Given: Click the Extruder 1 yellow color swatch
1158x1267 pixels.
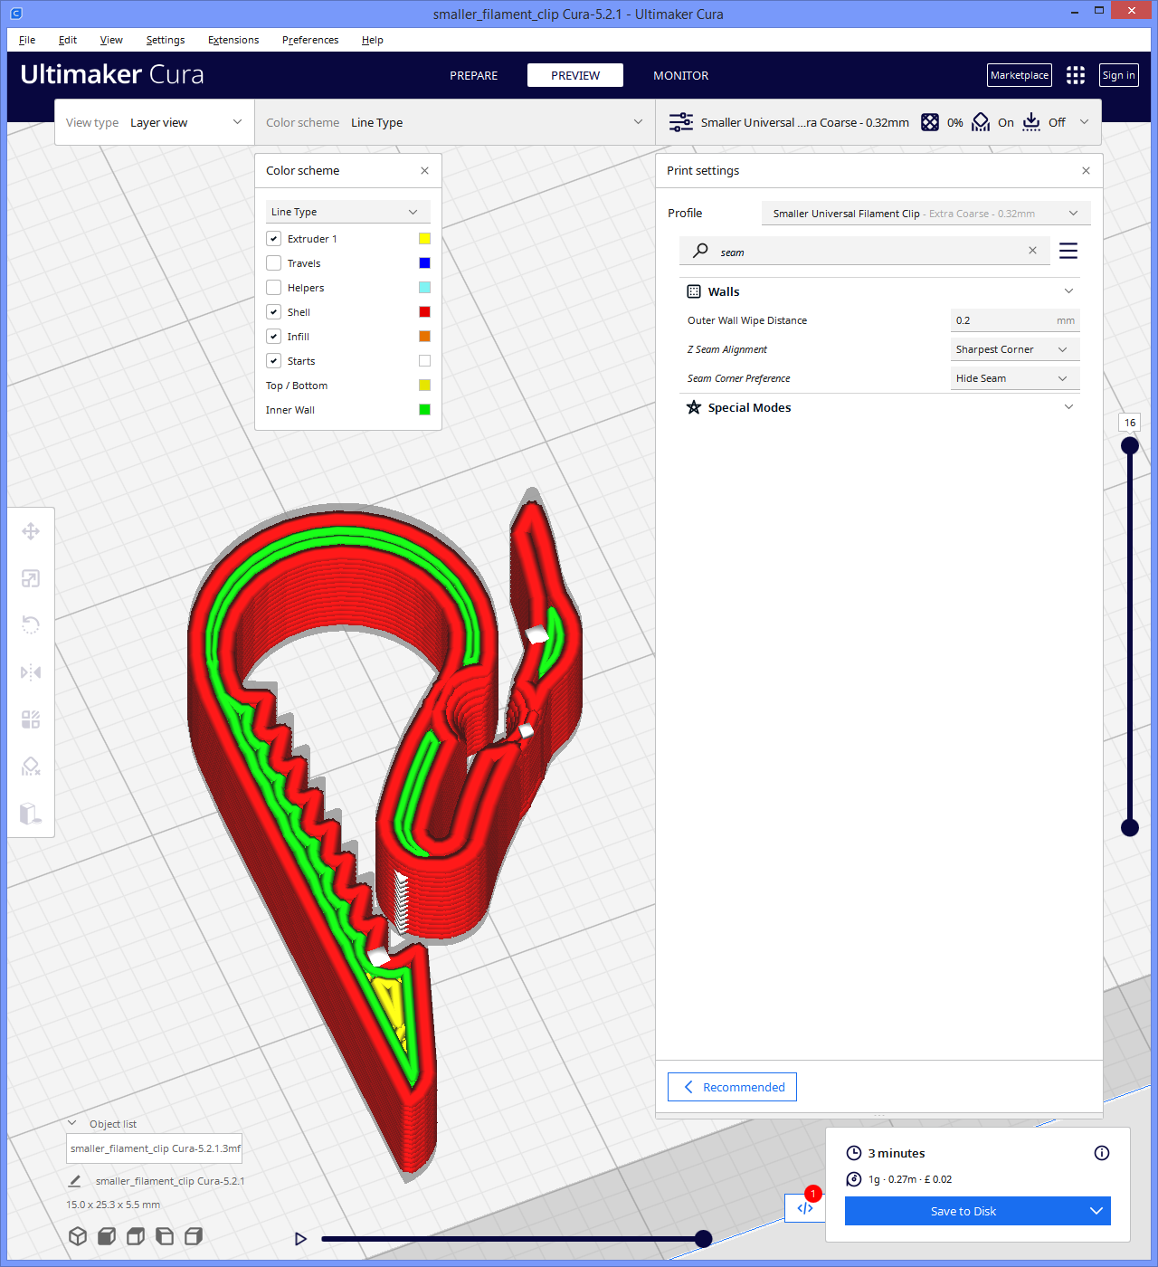Looking at the screenshot, I should pyautogui.click(x=424, y=238).
